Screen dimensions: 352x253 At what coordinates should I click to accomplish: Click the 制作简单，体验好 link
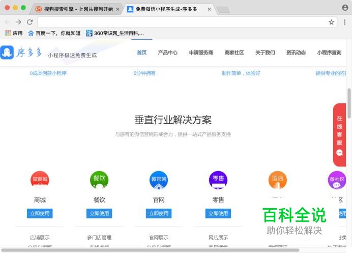[241, 73]
